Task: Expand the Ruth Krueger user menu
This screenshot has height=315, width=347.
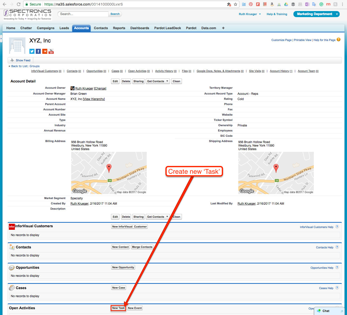Action: point(260,14)
